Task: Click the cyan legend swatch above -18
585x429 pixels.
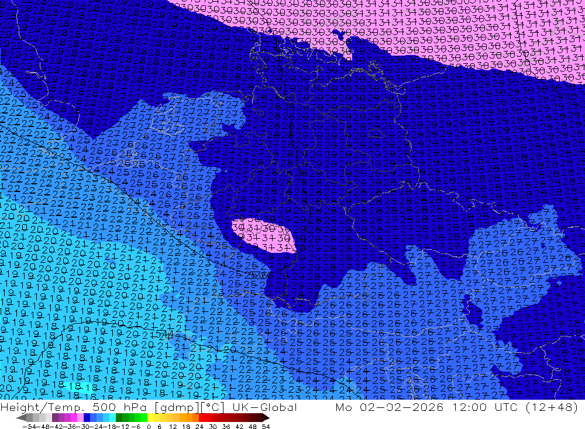Action: (x=112, y=418)
